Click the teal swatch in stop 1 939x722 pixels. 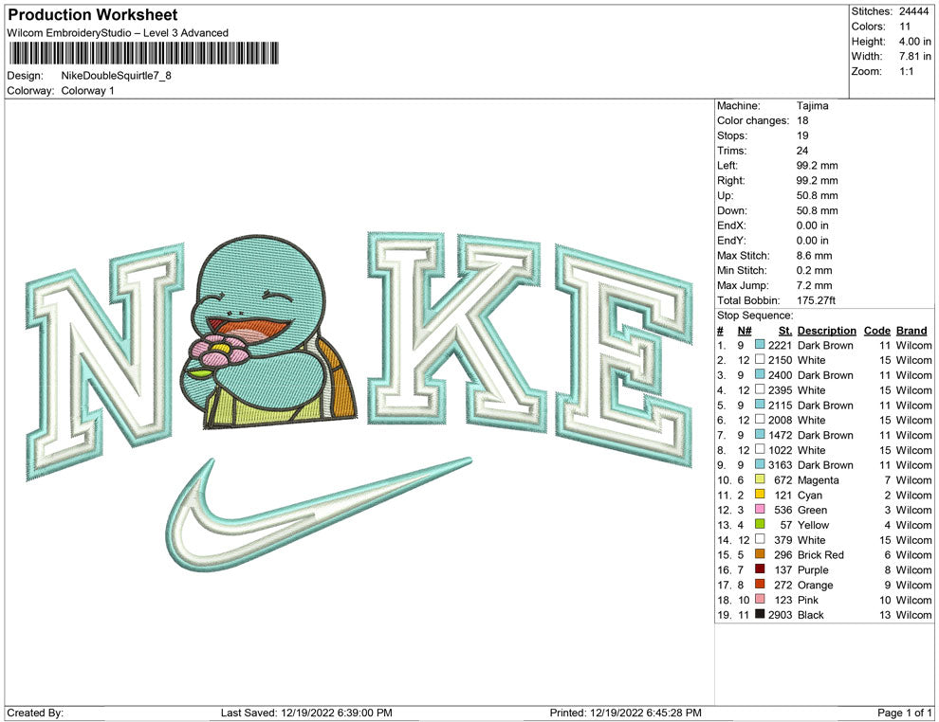(760, 345)
